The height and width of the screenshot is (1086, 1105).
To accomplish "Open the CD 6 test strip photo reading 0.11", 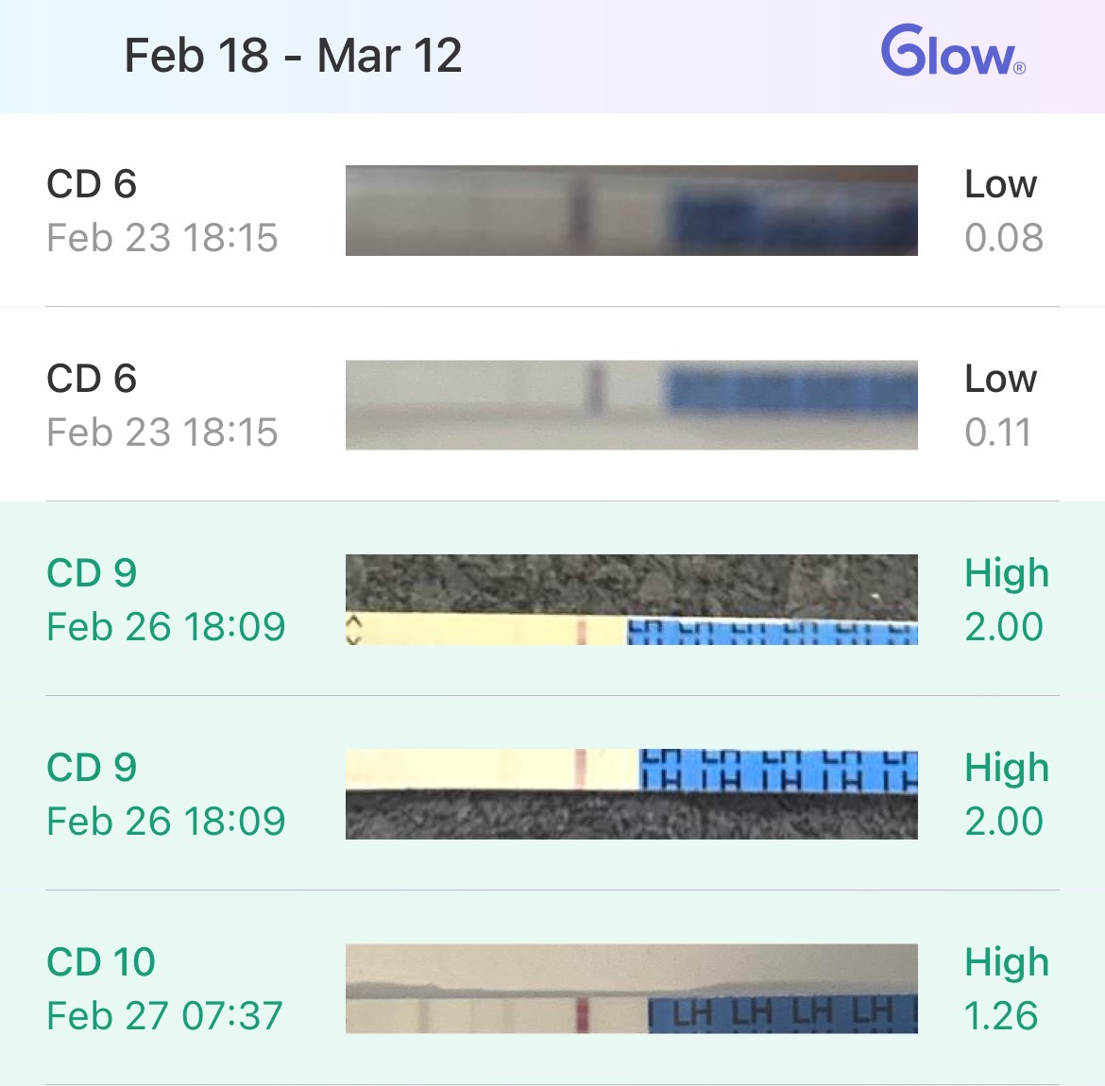I will tap(632, 404).
